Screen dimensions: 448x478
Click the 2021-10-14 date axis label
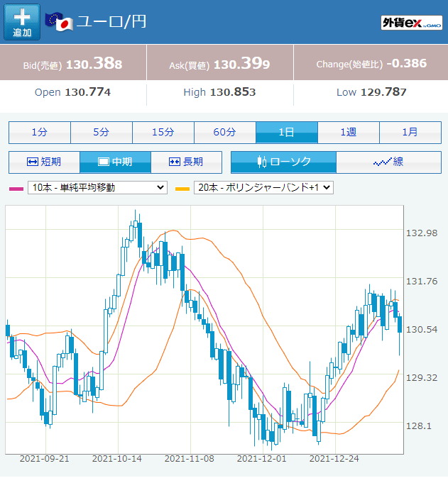click(x=117, y=459)
